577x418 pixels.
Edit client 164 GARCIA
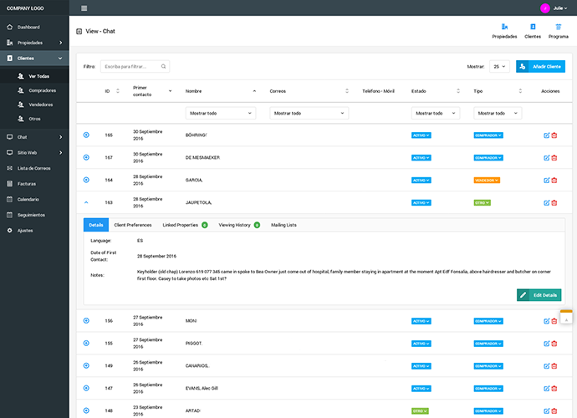coord(546,181)
